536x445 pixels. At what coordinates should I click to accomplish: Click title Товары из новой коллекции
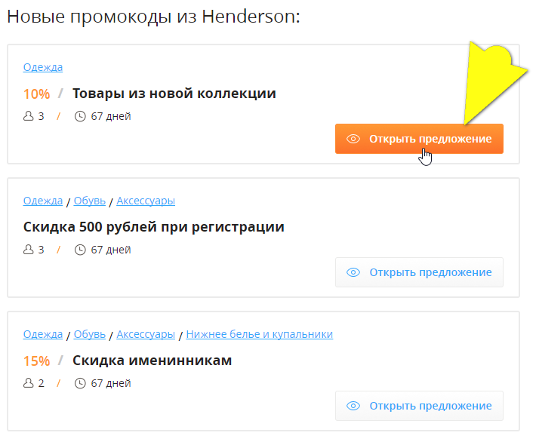(174, 94)
